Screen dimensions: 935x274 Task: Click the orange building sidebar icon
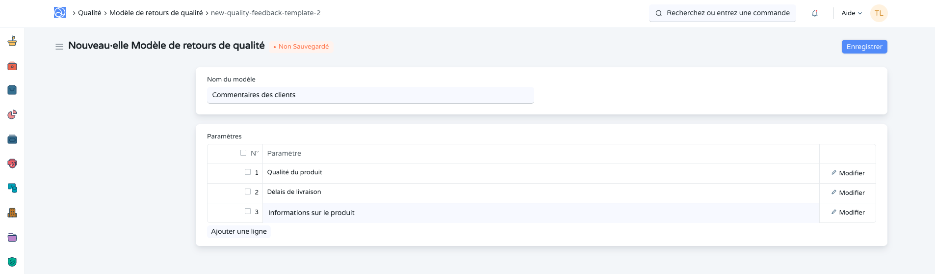[12, 213]
